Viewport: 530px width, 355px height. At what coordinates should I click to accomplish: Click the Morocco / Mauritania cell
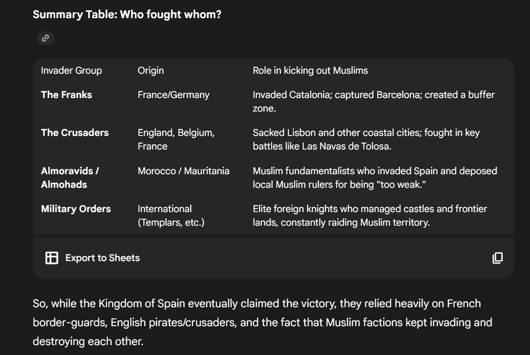point(183,171)
